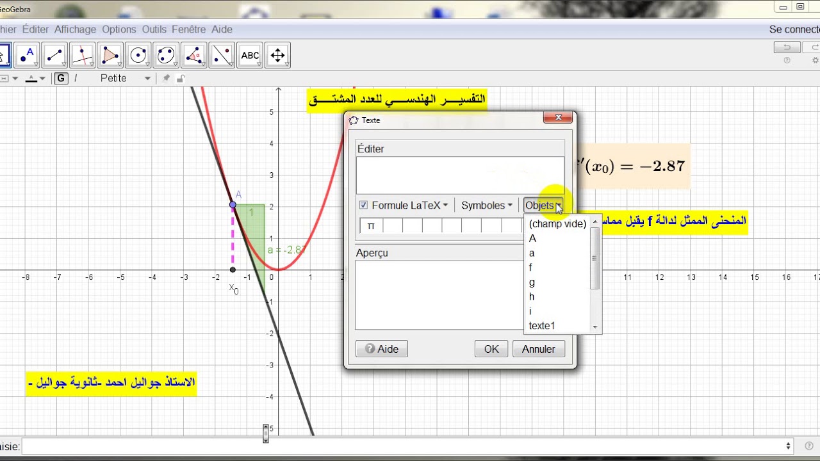This screenshot has width=820, height=461.
Task: Select the New Point tool
Action: pos(27,56)
